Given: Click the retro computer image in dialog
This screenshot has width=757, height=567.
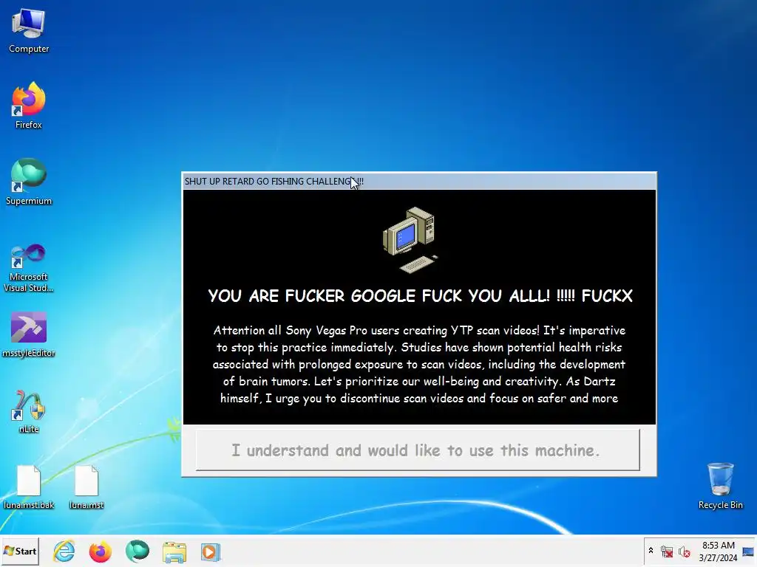Looking at the screenshot, I should 410,240.
